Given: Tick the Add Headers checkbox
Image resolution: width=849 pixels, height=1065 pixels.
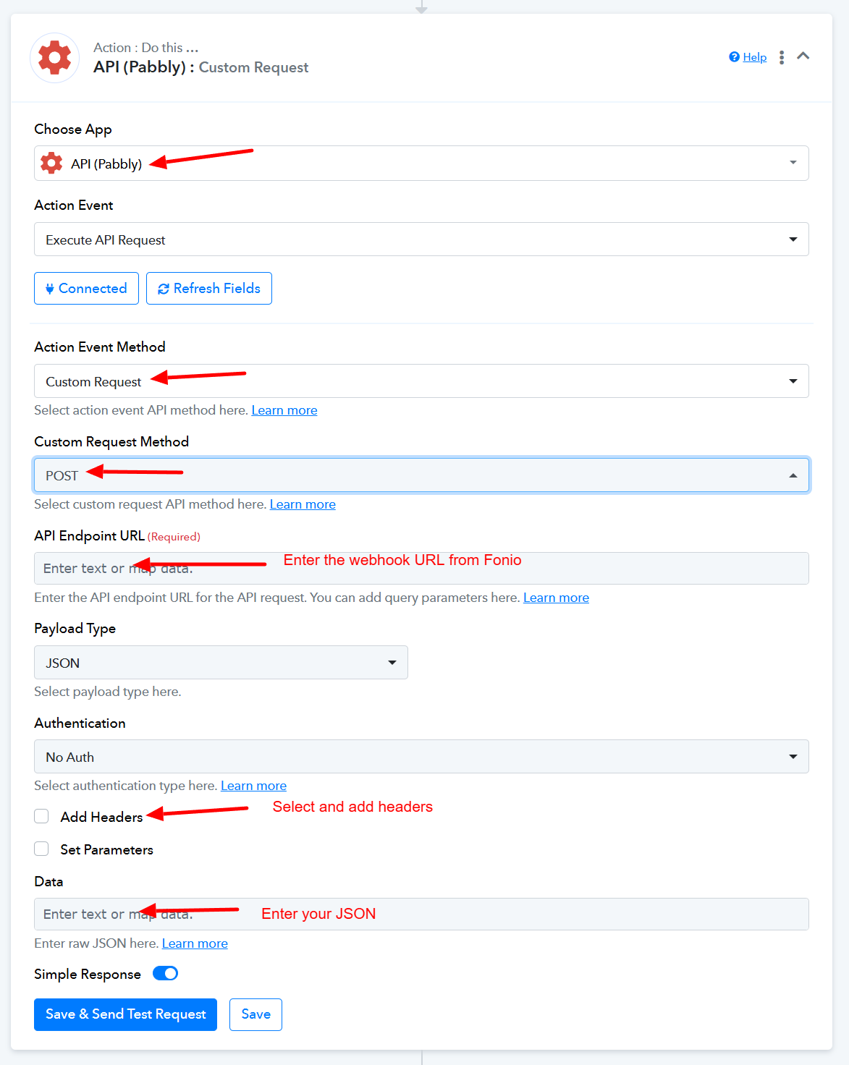Looking at the screenshot, I should (x=42, y=817).
